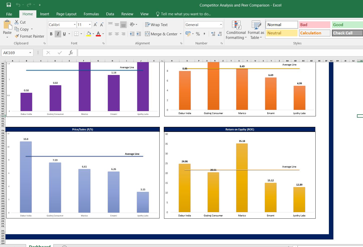Select Center horizontal alignment icon
The height and width of the screenshot is (247, 363).
coord(117,34)
